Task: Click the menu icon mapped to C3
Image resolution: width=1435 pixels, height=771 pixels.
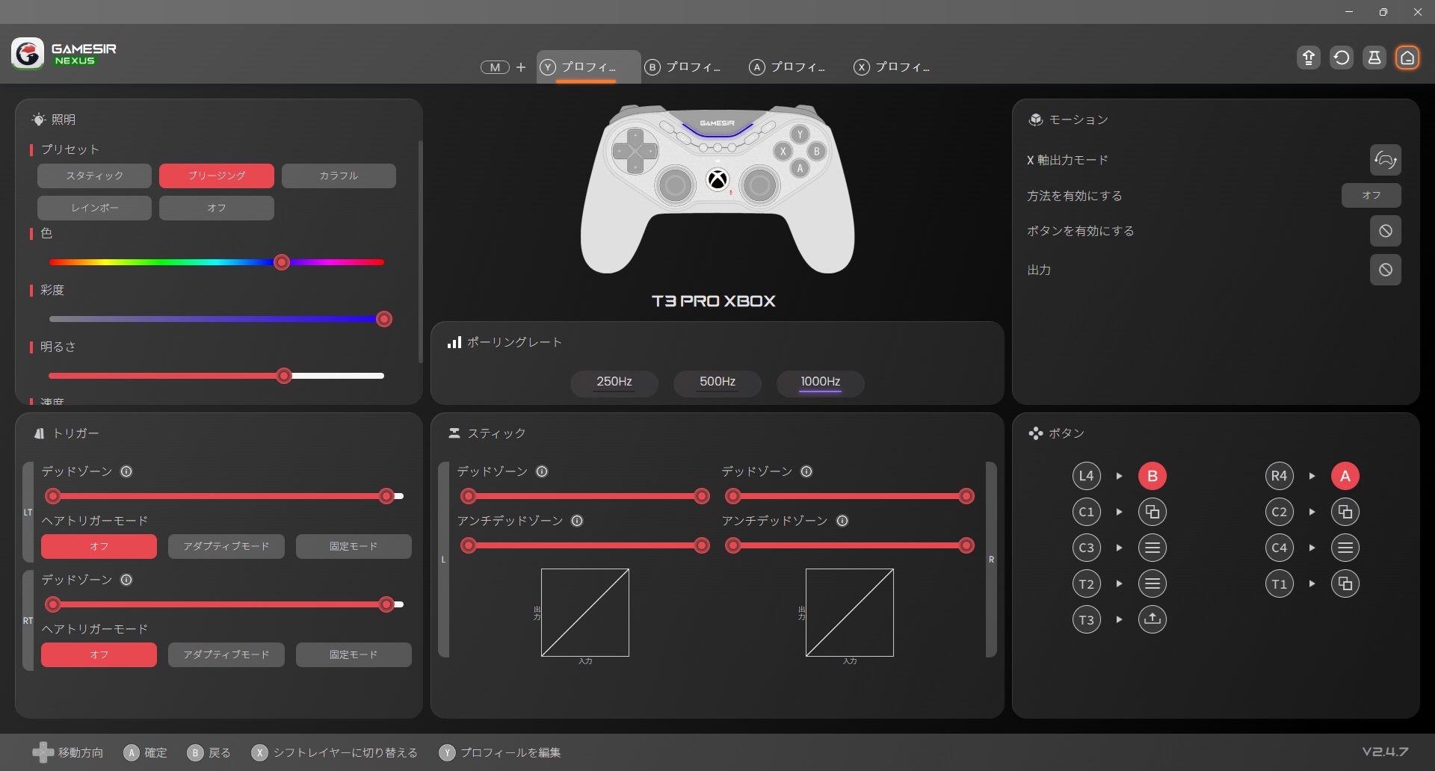Action: click(x=1152, y=548)
